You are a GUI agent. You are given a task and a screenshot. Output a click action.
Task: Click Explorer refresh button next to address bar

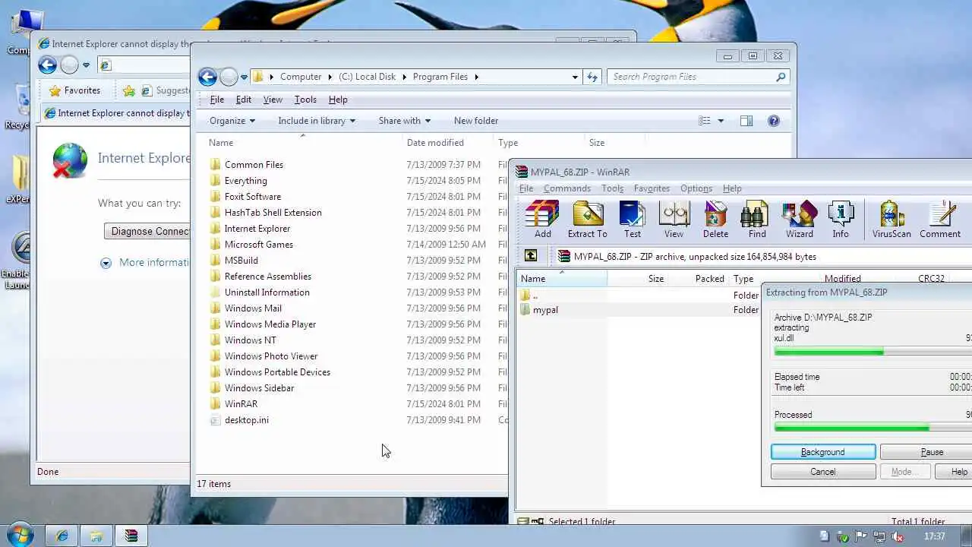point(592,77)
